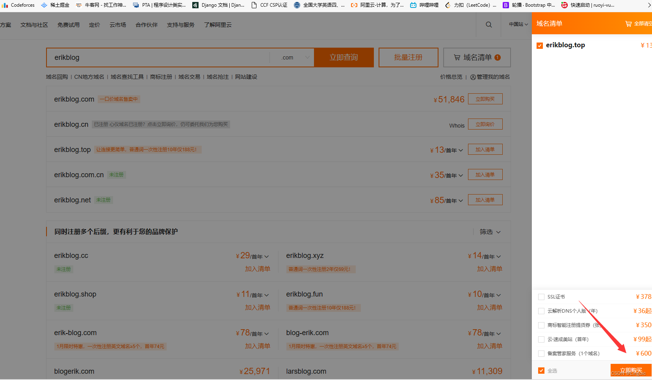The height and width of the screenshot is (380, 652).
Task: Check the 云解析DNS个人版 option
Action: tap(541, 311)
